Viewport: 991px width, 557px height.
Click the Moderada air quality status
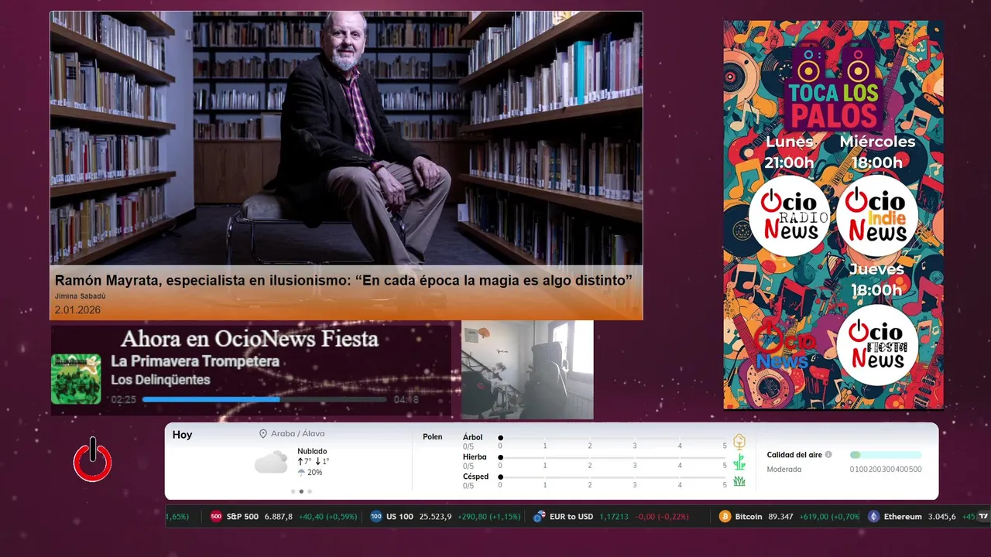tap(784, 470)
